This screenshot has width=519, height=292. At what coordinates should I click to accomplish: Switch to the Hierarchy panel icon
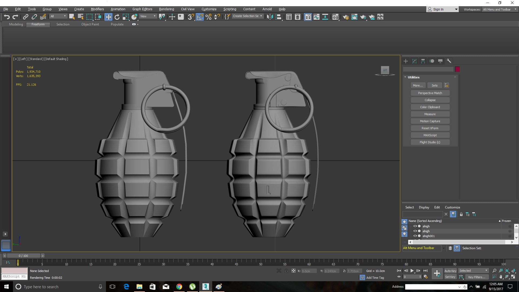423,61
